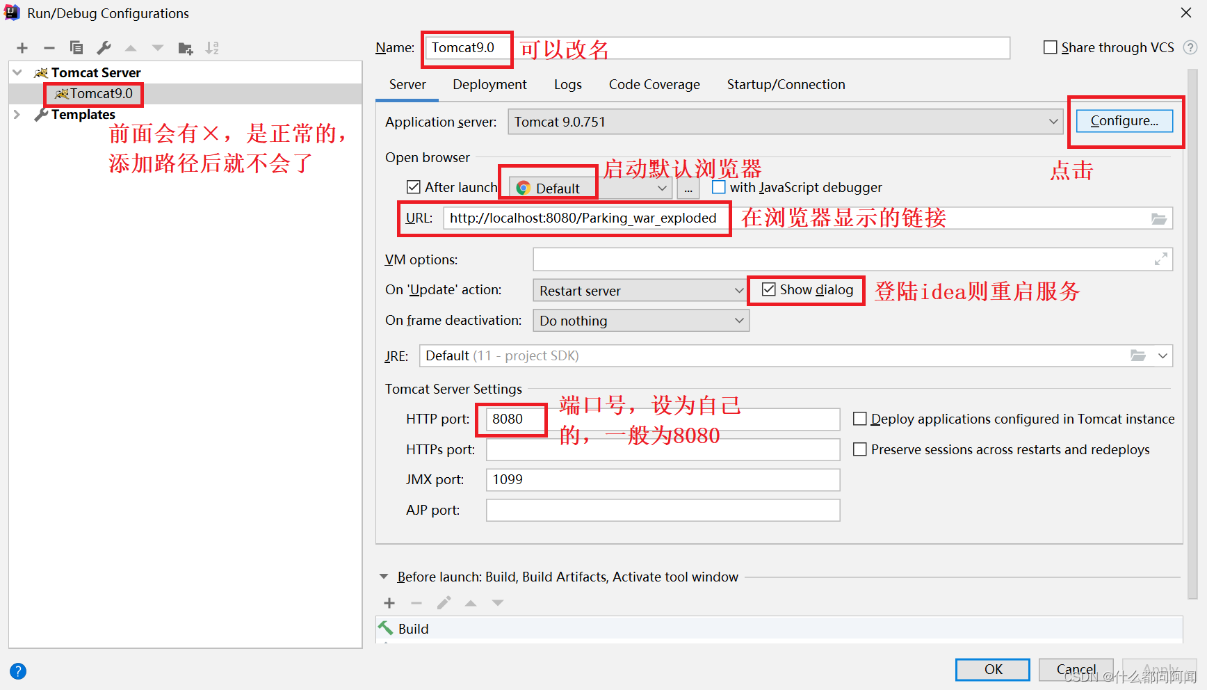Open dialog help with the blue question mark
The image size is (1207, 690).
(x=18, y=671)
